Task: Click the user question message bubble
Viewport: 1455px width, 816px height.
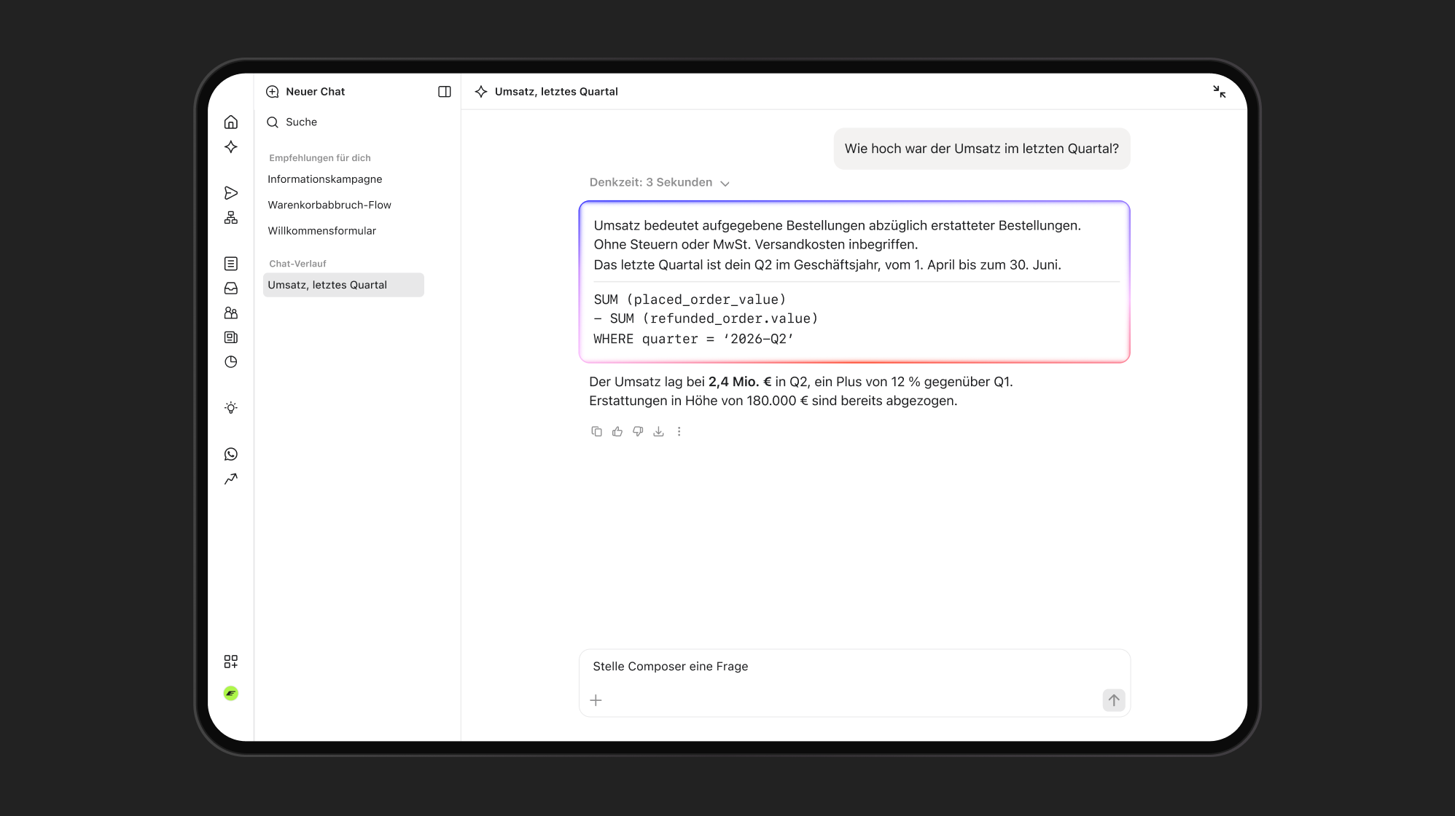Action: (982, 149)
